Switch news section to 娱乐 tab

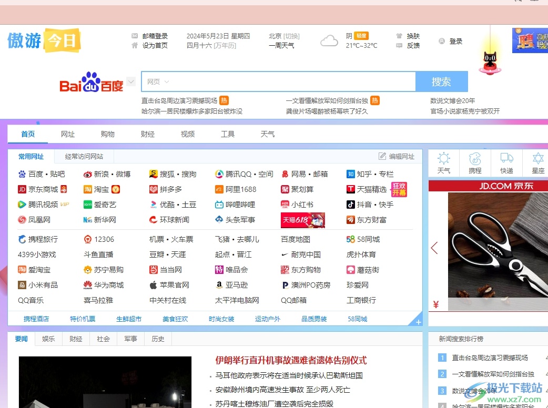pos(48,339)
